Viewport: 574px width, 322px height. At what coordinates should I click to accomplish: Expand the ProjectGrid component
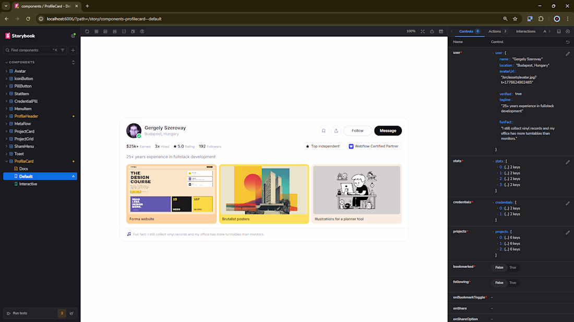pyautogui.click(x=24, y=139)
